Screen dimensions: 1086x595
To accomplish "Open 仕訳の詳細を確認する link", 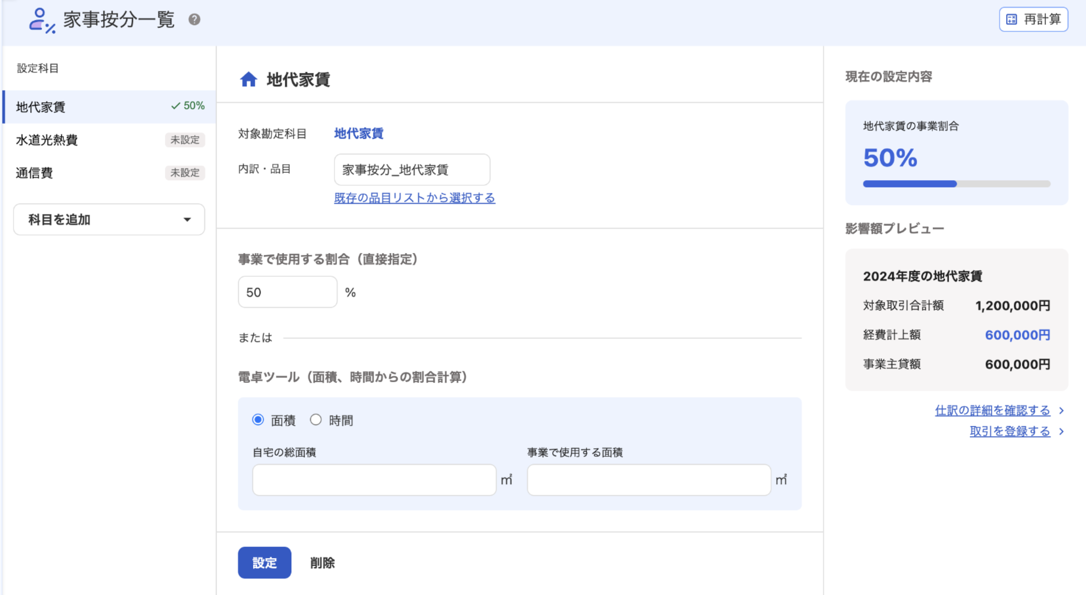I will [993, 410].
